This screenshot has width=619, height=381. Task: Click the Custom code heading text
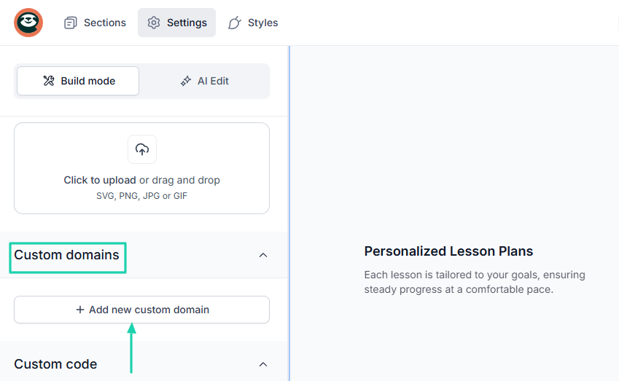(55, 364)
